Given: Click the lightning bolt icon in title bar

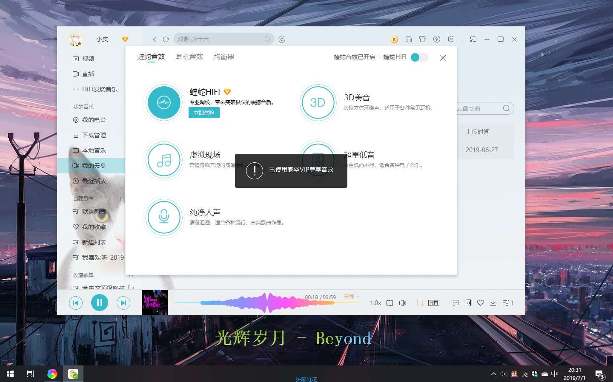Looking at the screenshot, I should click(437, 39).
